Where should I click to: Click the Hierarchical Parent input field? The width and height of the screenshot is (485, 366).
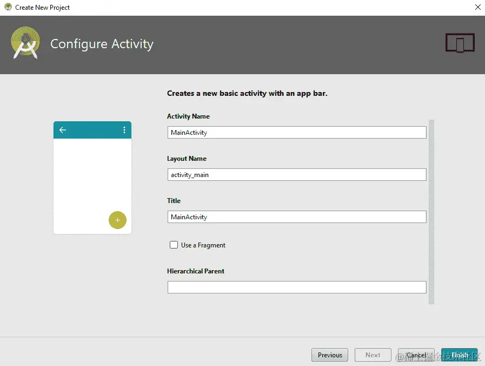tap(297, 287)
